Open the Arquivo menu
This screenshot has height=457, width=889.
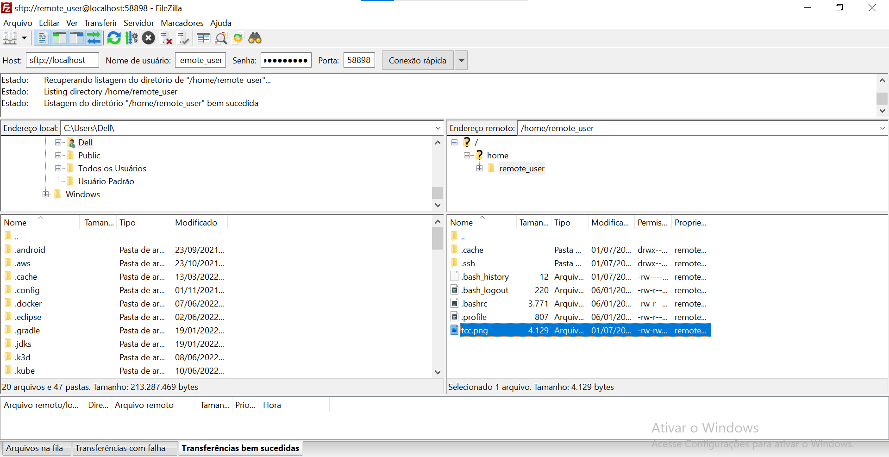[18, 23]
